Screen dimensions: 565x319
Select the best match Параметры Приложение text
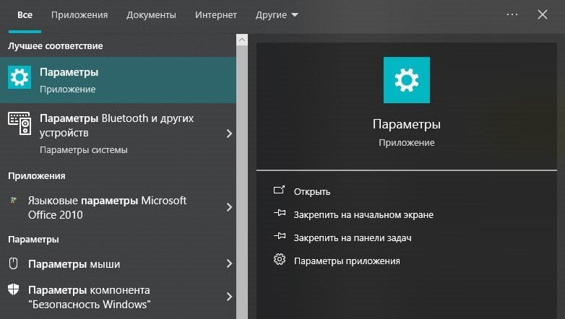[69, 80]
